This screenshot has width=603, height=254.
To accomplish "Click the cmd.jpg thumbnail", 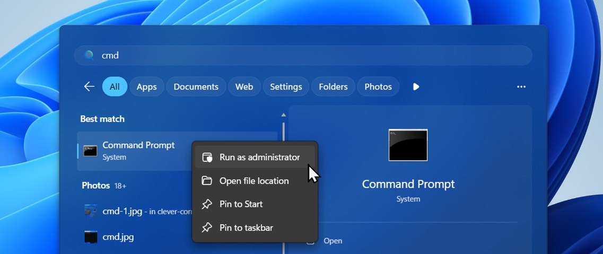I will [x=90, y=237].
